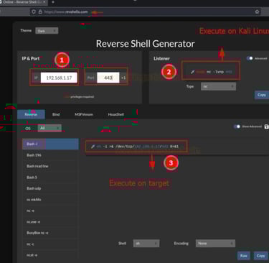The height and width of the screenshot is (263, 269).
Task: Switch to the Bind tab
Action: tap(56, 114)
